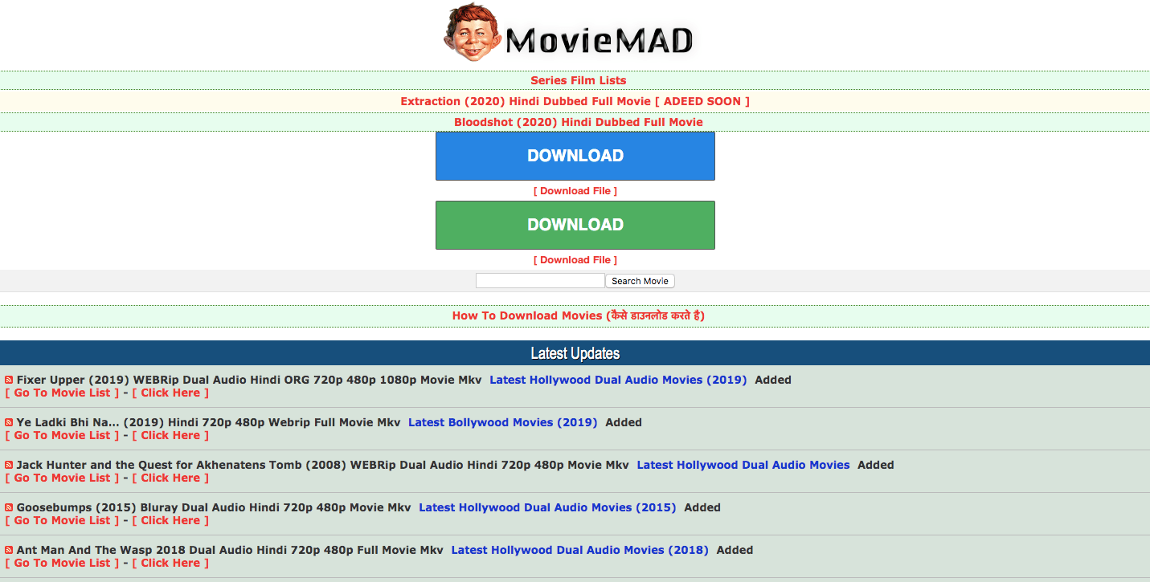Viewport: 1150px width, 582px height.
Task: Open Bloodshot (2020) Hindi Dubbed Full Movie
Action: [x=577, y=121]
